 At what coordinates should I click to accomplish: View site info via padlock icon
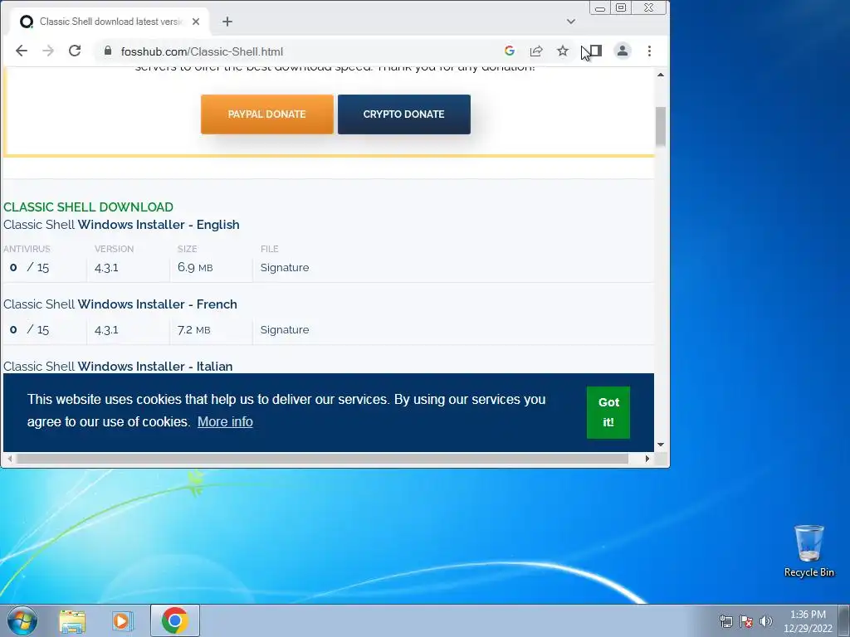coord(107,51)
